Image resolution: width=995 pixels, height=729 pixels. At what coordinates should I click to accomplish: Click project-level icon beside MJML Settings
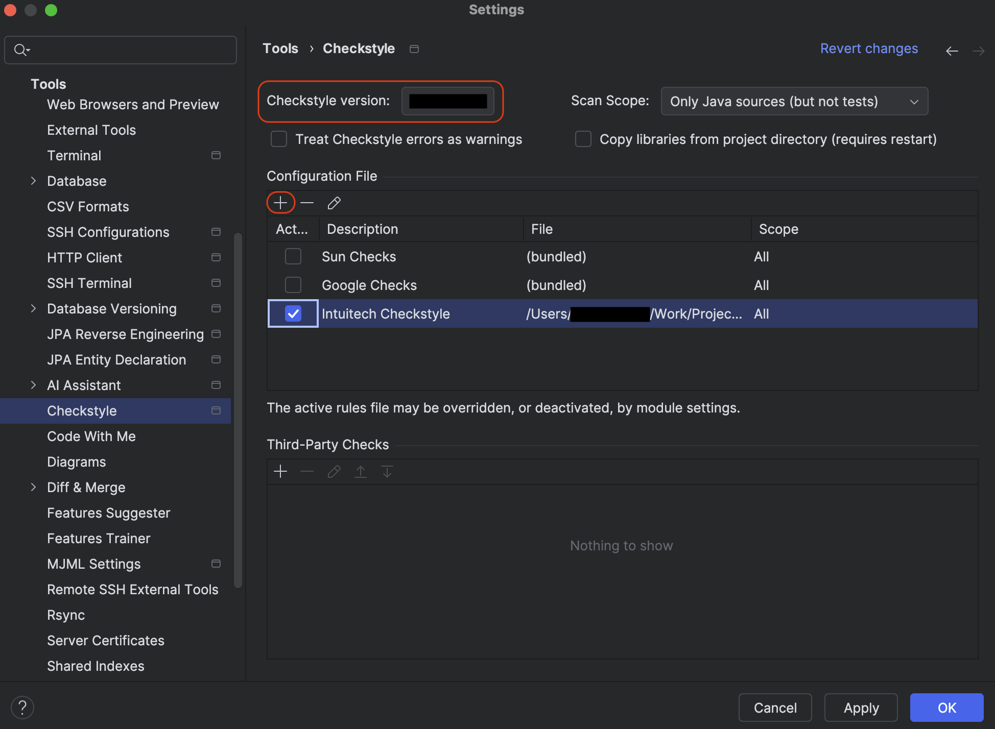pos(216,564)
